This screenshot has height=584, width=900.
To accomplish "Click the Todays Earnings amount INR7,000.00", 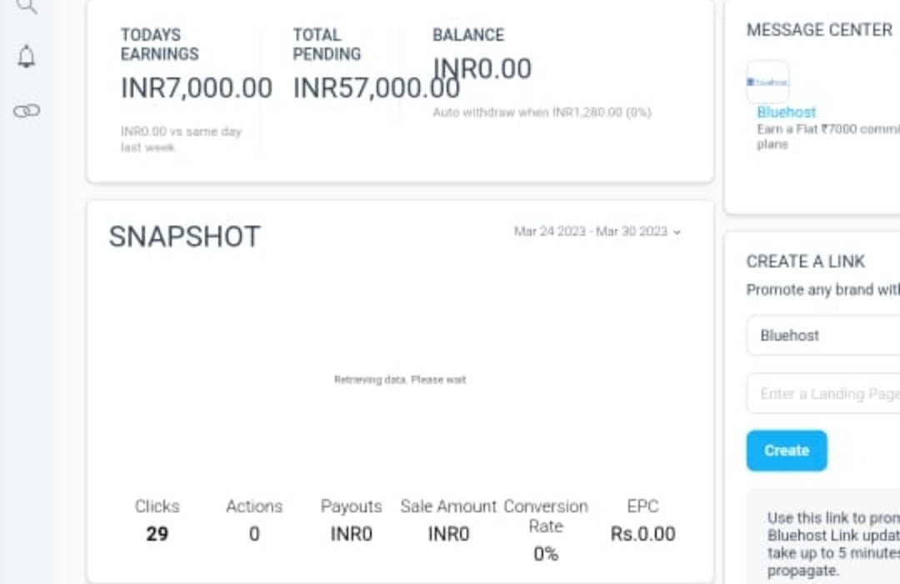I will pyautogui.click(x=197, y=88).
